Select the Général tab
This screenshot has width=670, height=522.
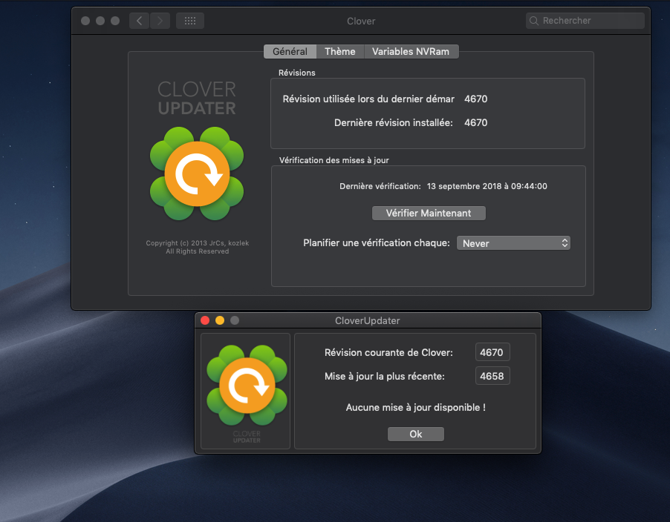pyautogui.click(x=290, y=52)
